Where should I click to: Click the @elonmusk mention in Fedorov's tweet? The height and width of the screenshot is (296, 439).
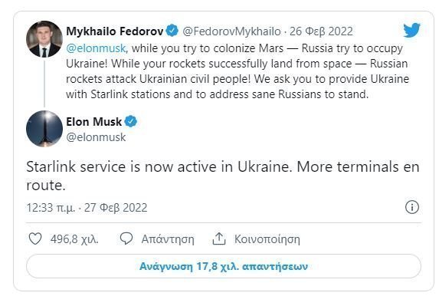point(96,48)
